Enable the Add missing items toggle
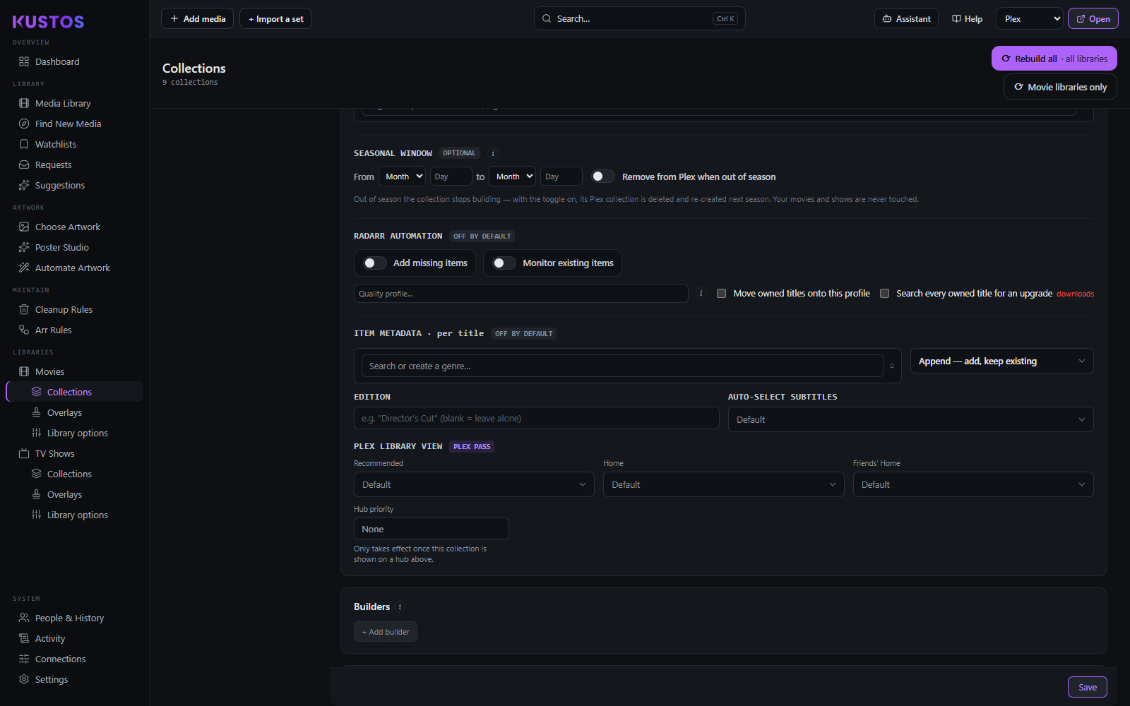Image resolution: width=1130 pixels, height=706 pixels. point(375,263)
